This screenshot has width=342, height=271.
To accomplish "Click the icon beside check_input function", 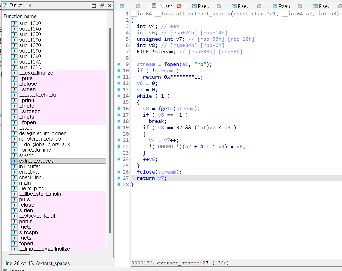I will pos(14,178).
